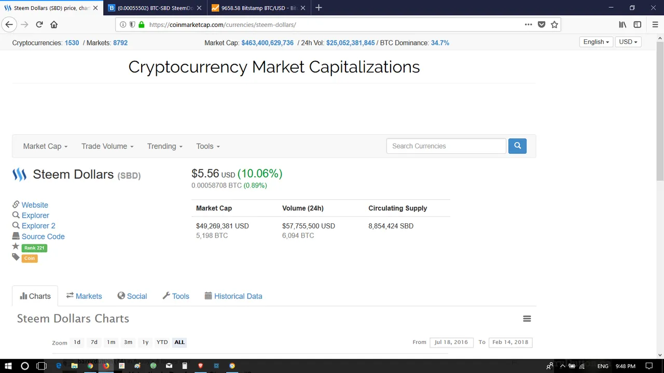Open the Calculator from the taskbar

185,366
